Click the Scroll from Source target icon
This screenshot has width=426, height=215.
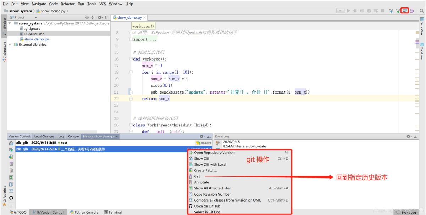(87, 17)
